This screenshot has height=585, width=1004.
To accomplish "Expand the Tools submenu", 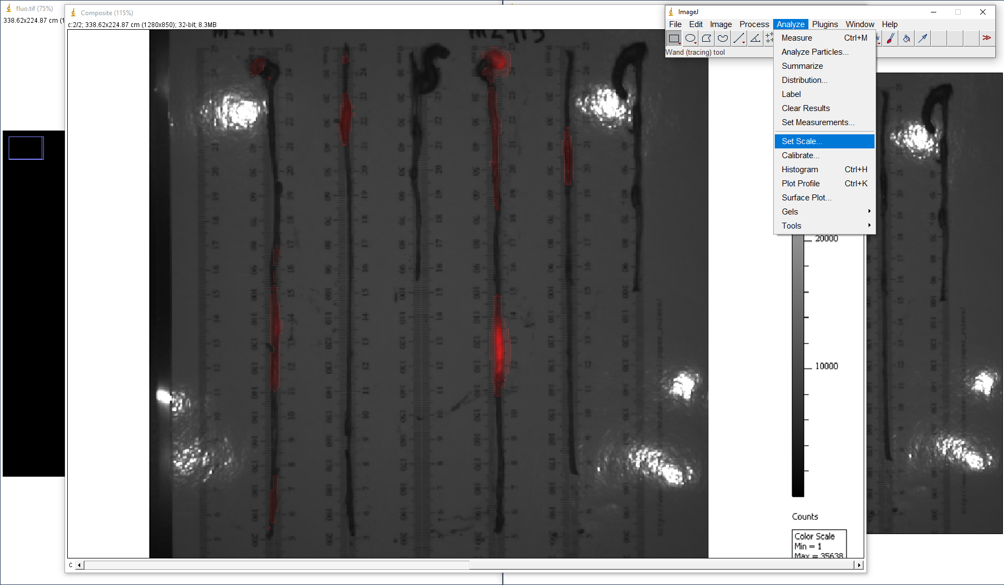I will coord(824,226).
